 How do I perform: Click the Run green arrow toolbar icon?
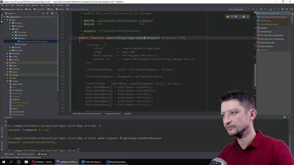(x=249, y=9)
